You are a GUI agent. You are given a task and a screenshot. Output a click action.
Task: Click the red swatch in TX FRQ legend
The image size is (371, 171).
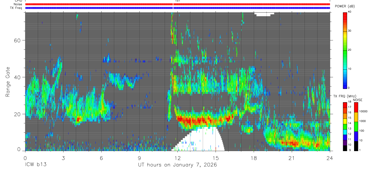pos(345,105)
